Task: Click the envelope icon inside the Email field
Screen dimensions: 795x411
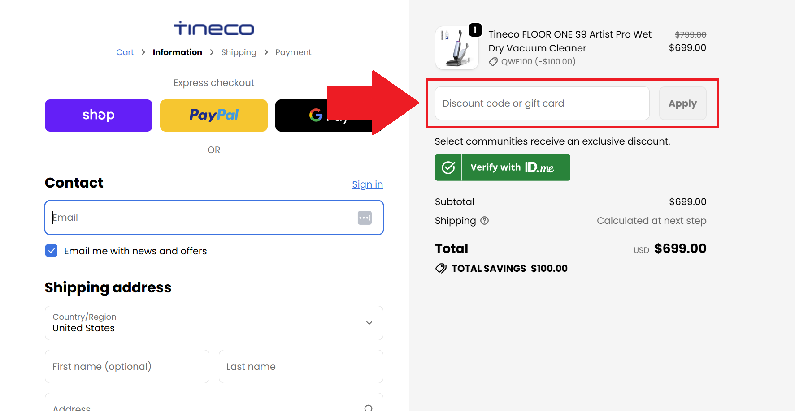Action: pos(365,218)
